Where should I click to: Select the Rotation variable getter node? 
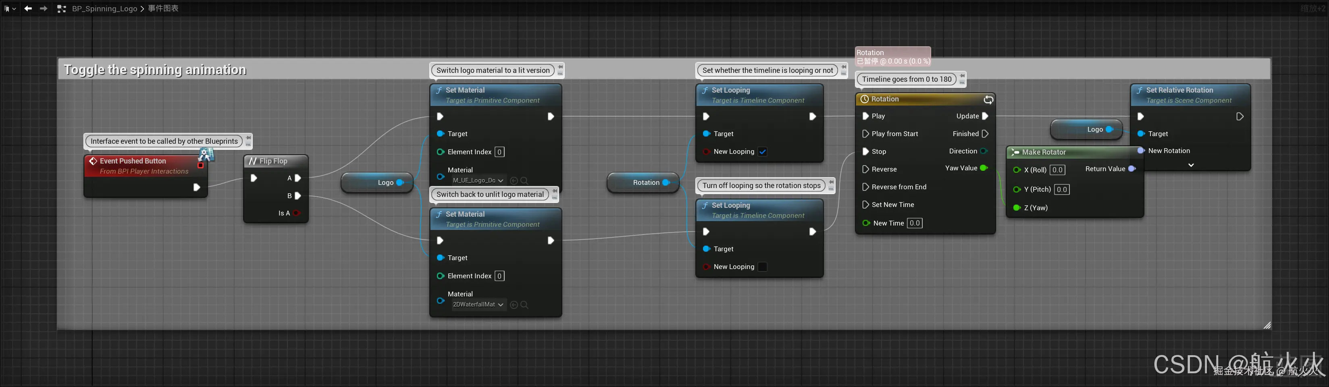pyautogui.click(x=643, y=183)
